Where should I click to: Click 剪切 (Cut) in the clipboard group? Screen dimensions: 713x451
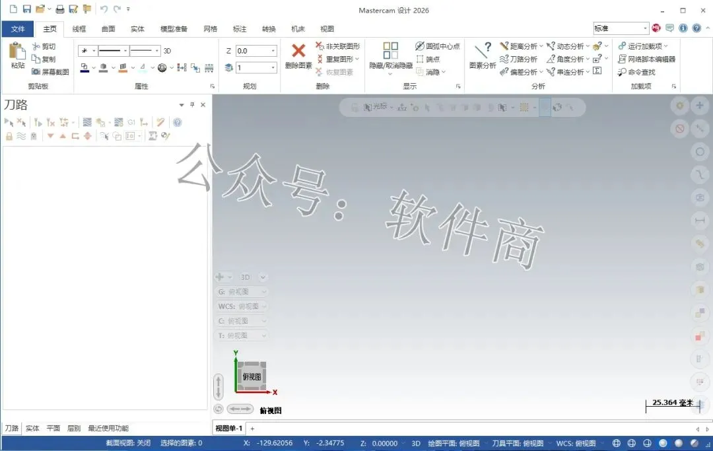(44, 46)
